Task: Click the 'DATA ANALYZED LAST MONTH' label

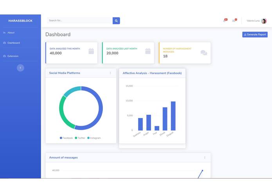Action: click(x=122, y=49)
